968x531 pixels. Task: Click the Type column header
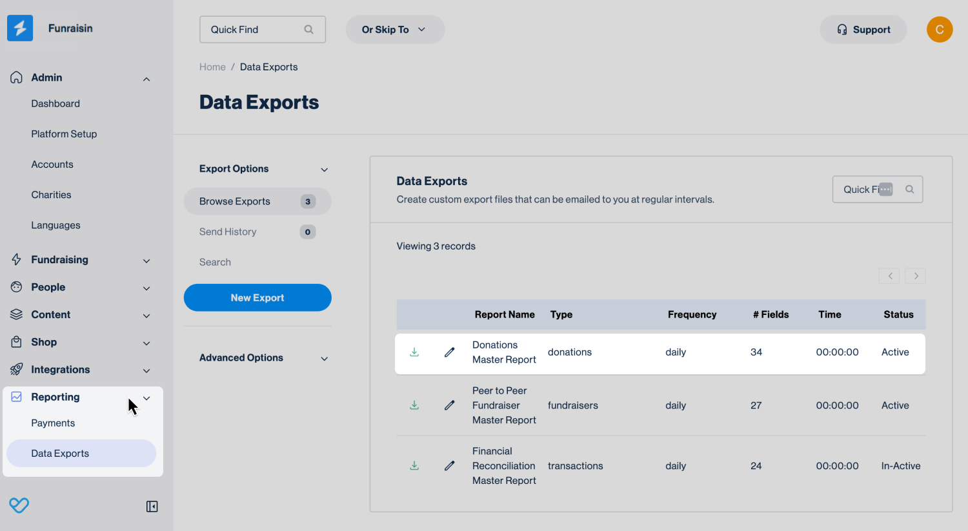[561, 314]
